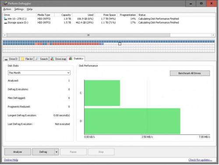This screenshot has width=219, height=165.
Task: Click the drive list right scroll arrow
Action: (213, 35)
